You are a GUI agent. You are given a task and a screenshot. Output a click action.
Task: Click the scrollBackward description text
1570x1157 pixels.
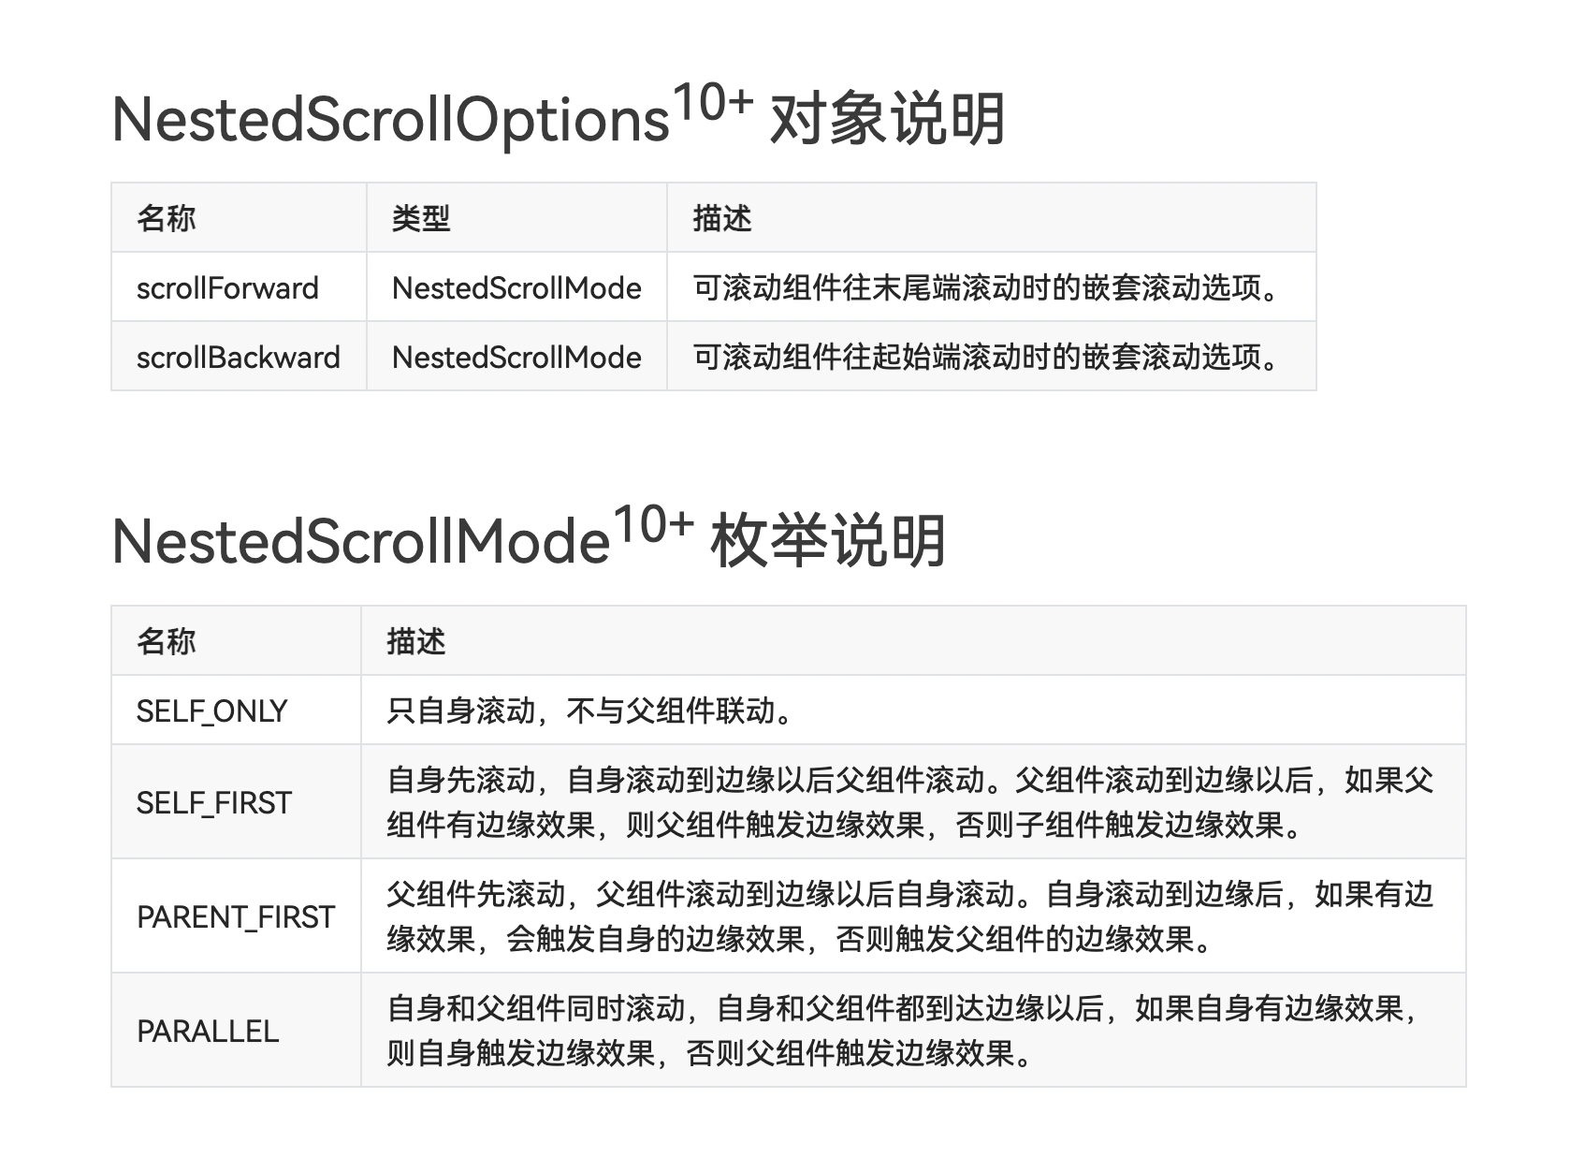tap(986, 357)
